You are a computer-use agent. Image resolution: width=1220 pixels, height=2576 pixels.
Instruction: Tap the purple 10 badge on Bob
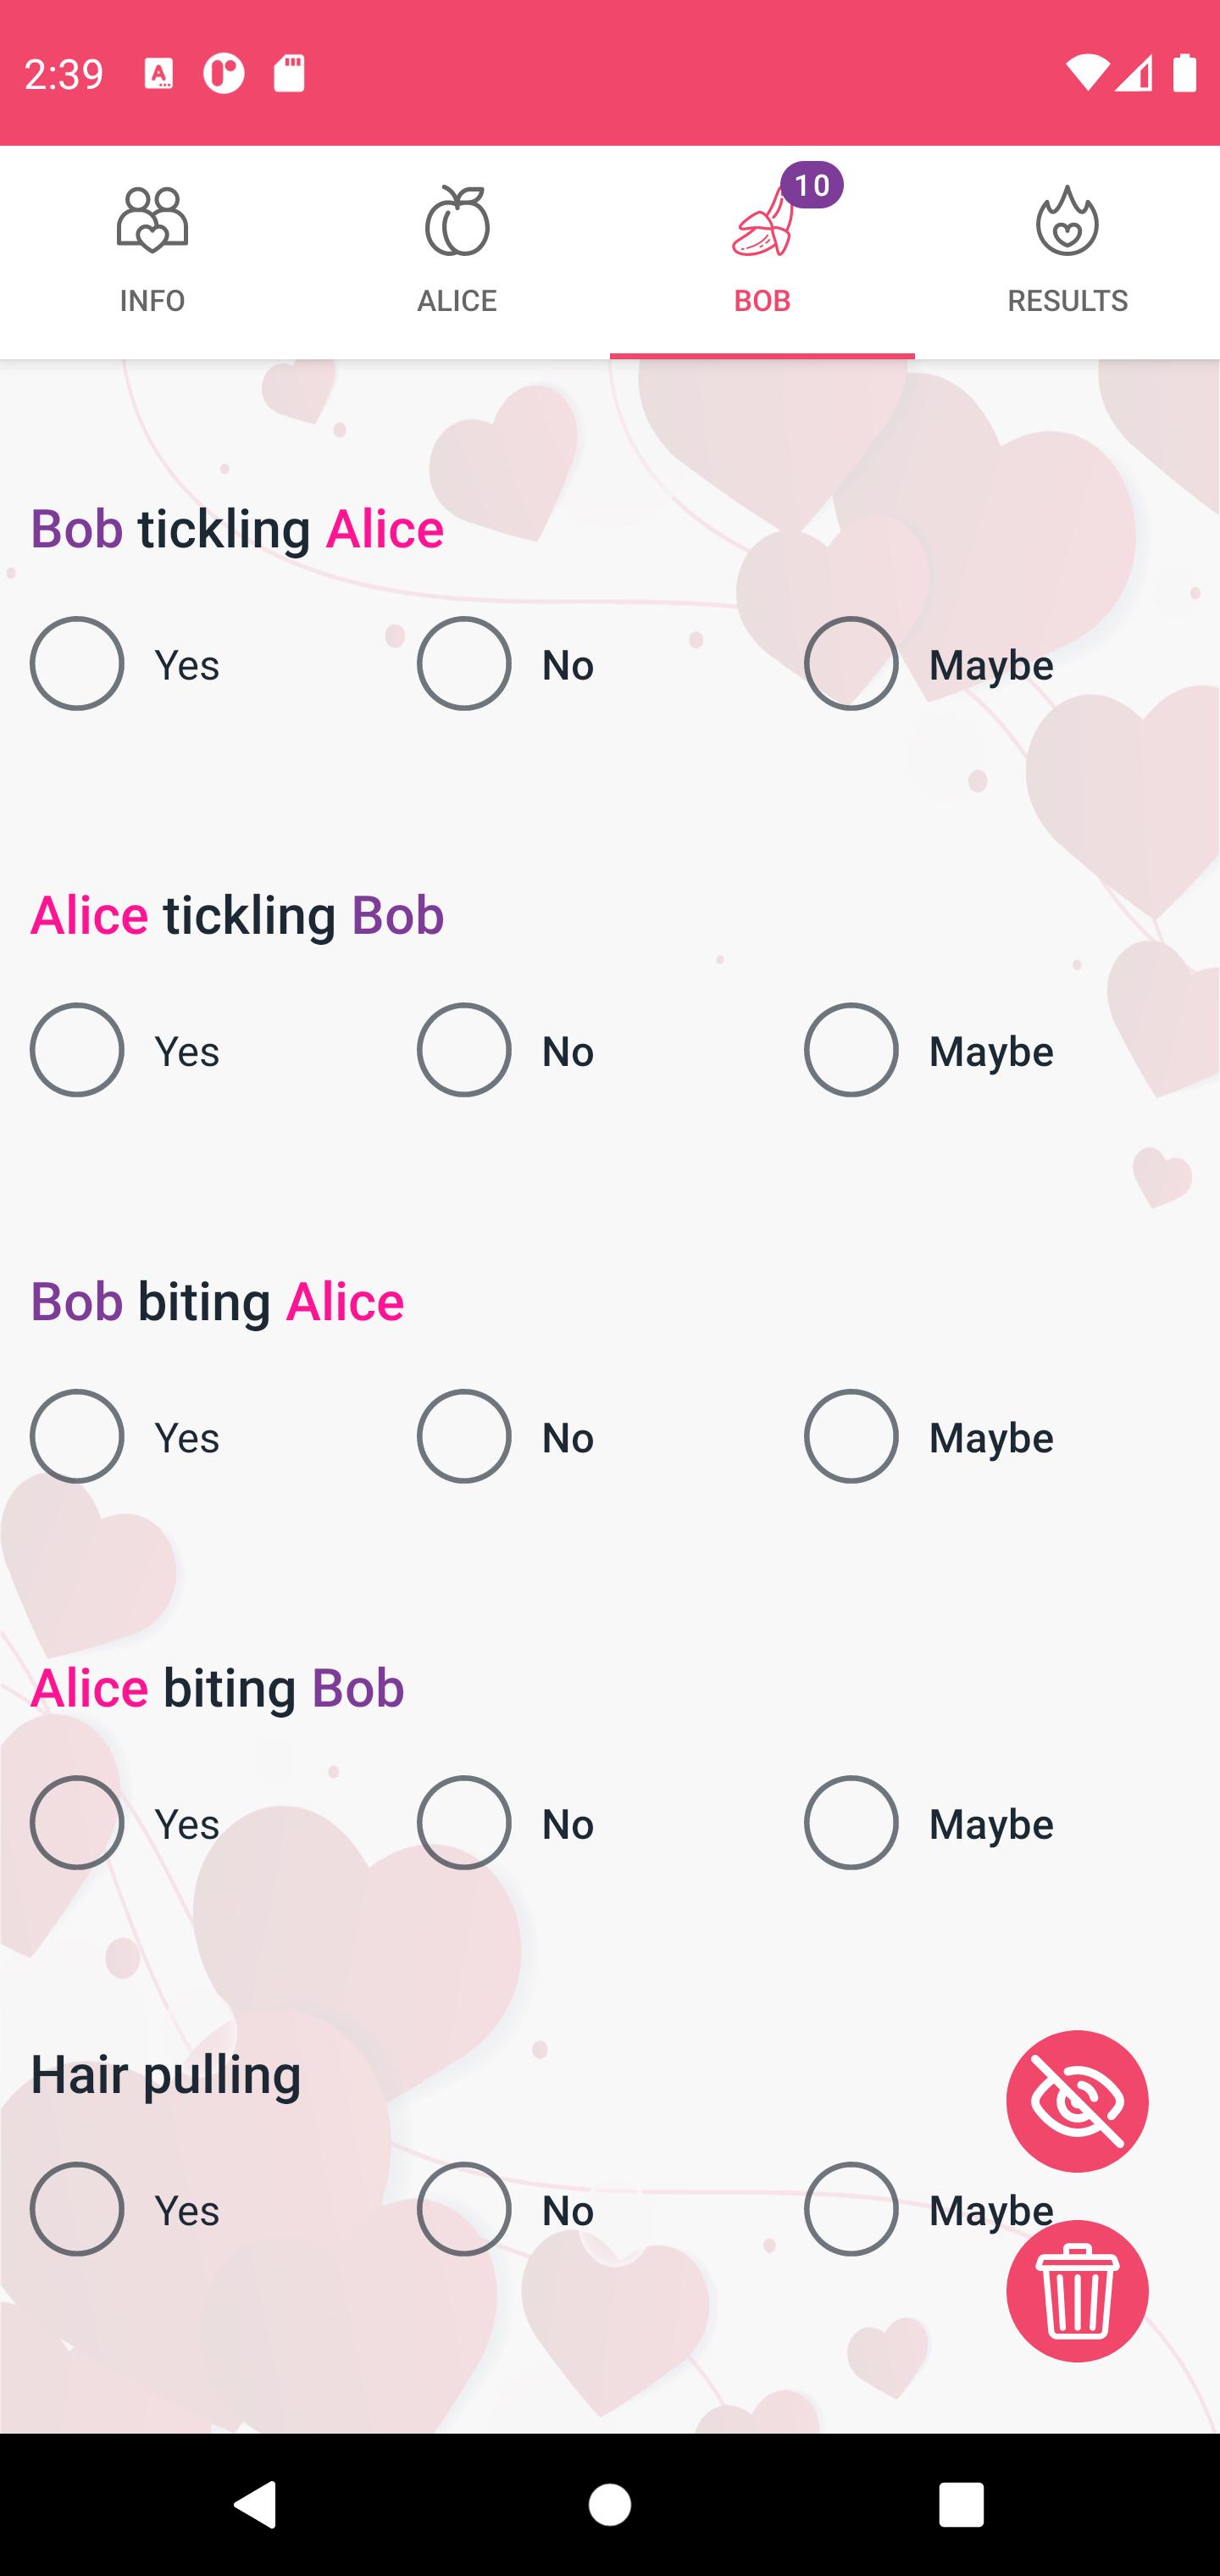click(x=812, y=185)
